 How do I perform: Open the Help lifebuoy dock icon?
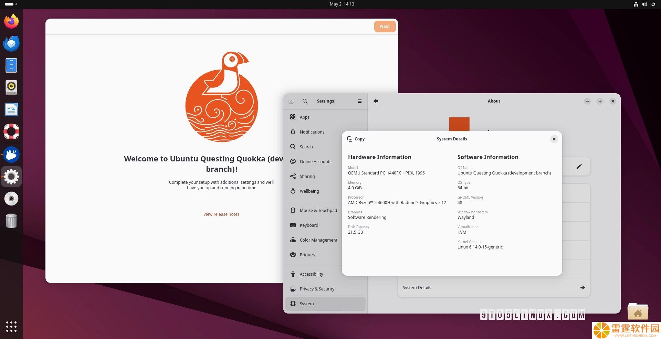11,131
